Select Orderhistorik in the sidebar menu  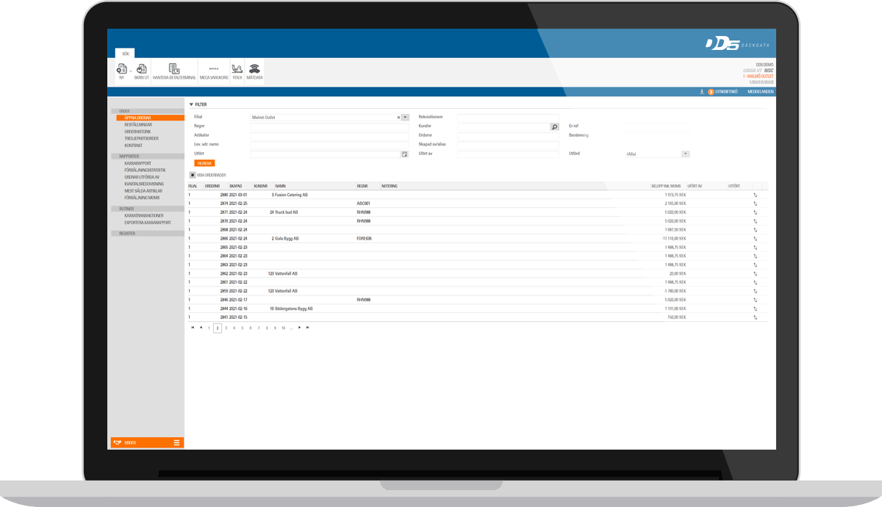(137, 132)
